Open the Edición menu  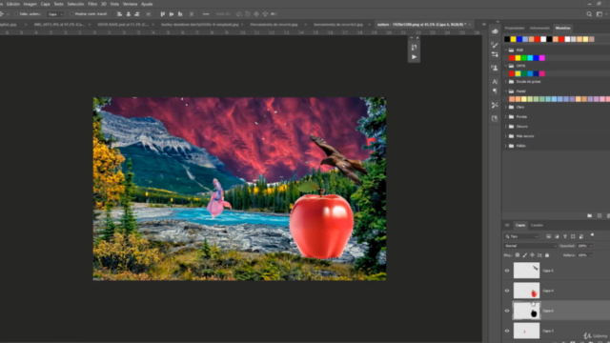(x=12, y=4)
